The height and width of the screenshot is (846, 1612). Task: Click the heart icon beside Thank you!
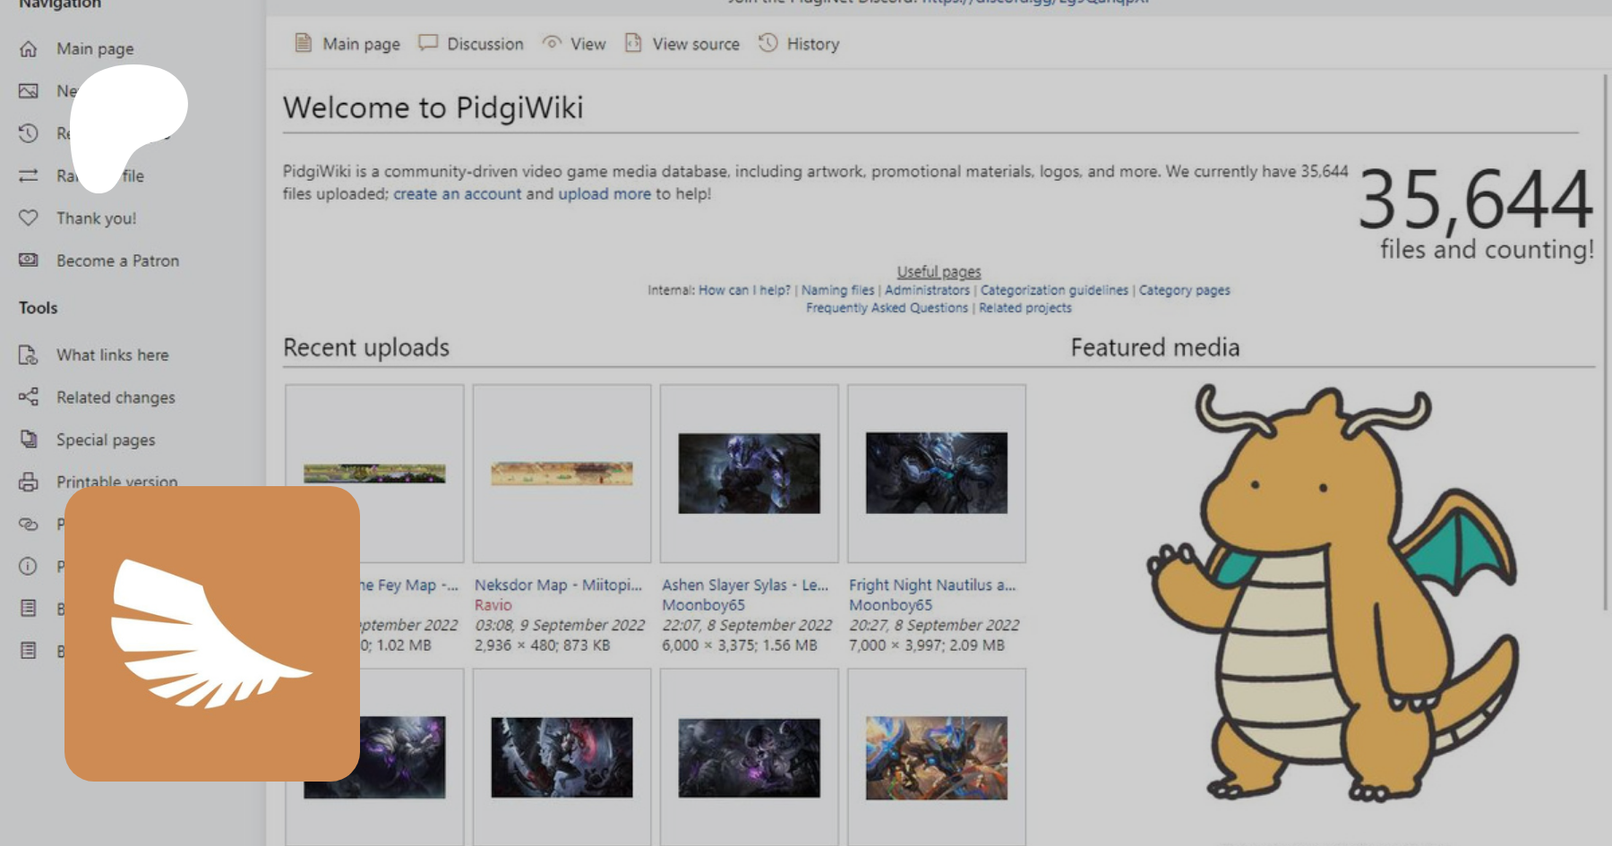29,218
